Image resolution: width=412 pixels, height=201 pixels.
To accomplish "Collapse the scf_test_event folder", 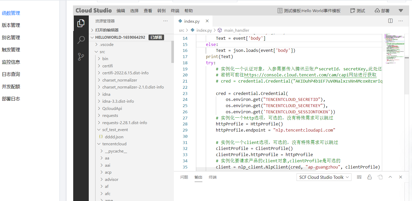I will point(99,130).
